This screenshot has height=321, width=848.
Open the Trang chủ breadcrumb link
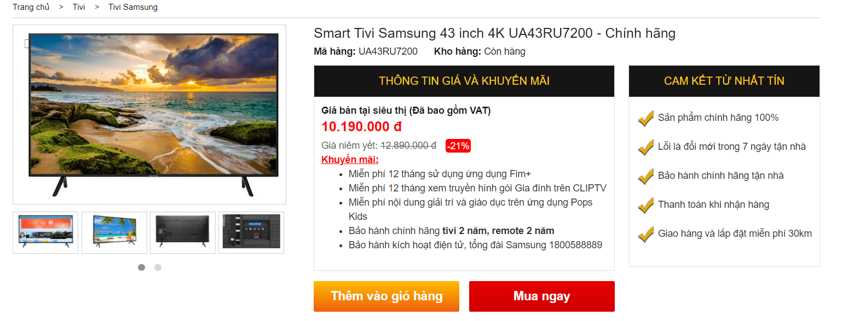click(x=31, y=7)
